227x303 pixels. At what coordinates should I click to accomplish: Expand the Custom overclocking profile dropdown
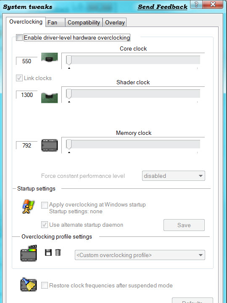point(140,255)
